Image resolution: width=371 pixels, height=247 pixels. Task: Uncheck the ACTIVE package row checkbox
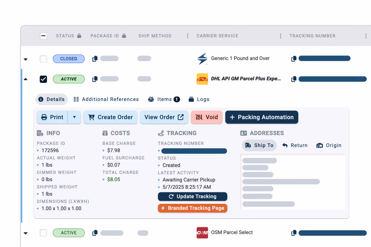click(x=43, y=79)
